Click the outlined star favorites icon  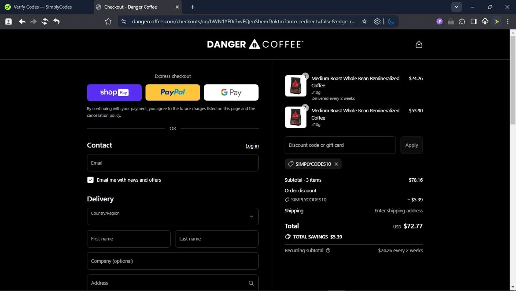tap(108, 21)
